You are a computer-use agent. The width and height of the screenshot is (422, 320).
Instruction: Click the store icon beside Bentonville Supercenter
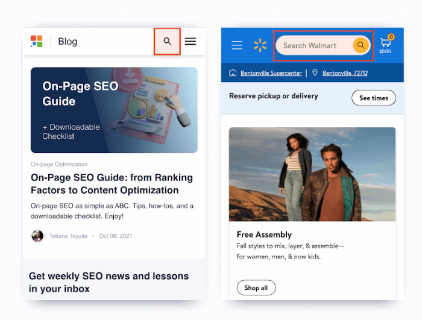click(233, 73)
